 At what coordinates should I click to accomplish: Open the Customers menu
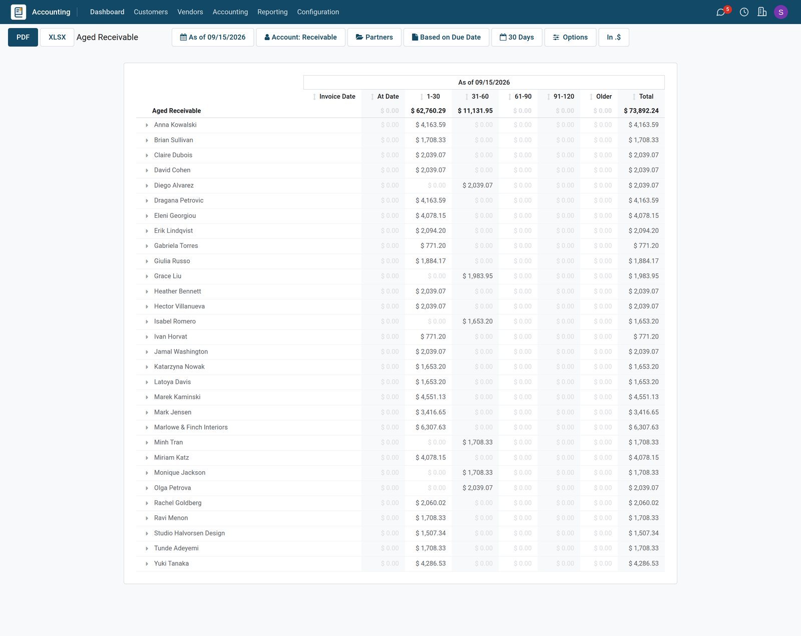151,12
